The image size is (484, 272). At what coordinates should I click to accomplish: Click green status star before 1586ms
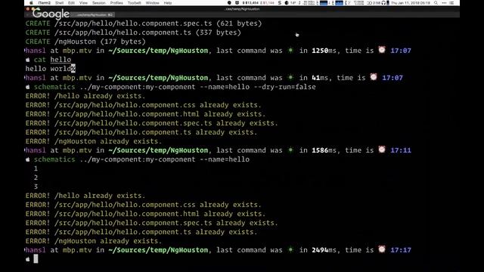coord(290,150)
